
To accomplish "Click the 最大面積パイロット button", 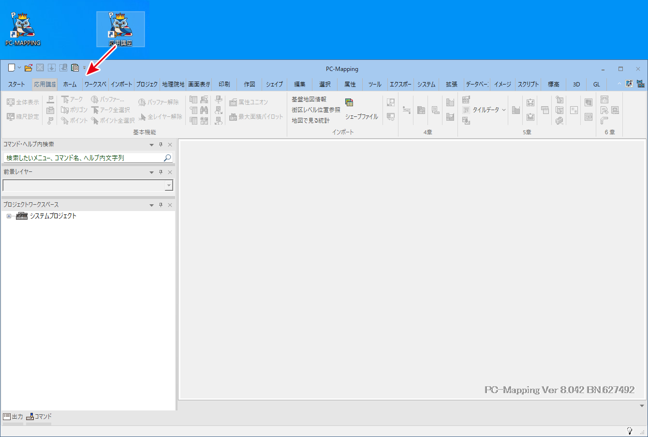I will click(256, 116).
